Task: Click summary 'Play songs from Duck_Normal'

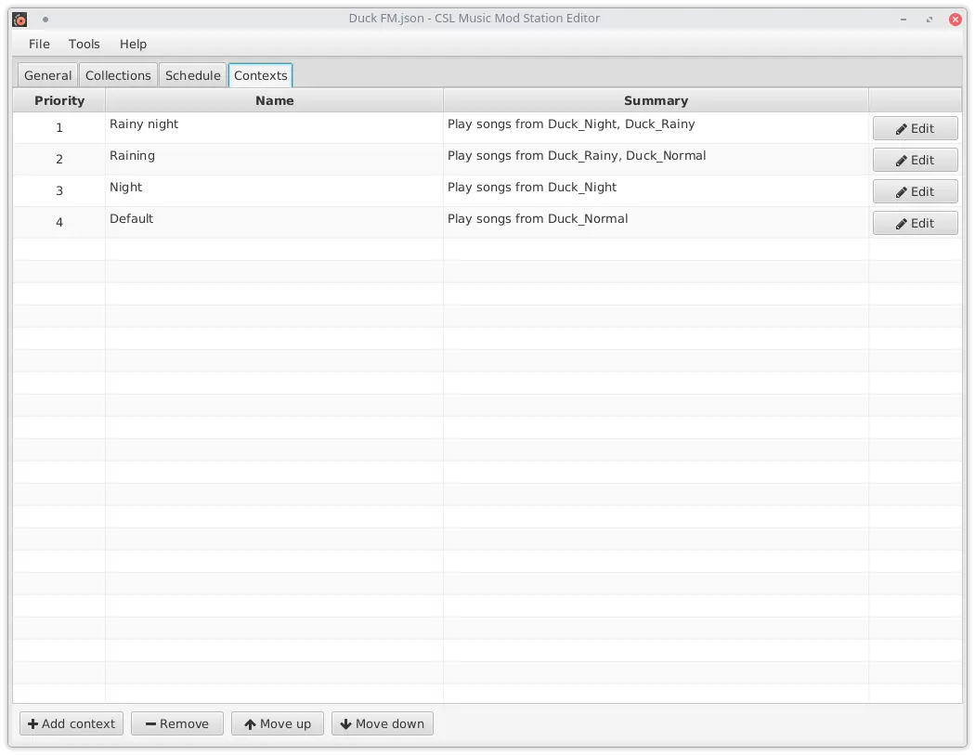Action: pyautogui.click(x=538, y=219)
